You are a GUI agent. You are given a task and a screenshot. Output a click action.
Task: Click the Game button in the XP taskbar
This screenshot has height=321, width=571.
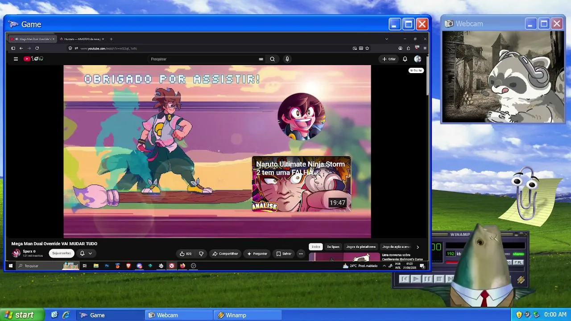110,315
